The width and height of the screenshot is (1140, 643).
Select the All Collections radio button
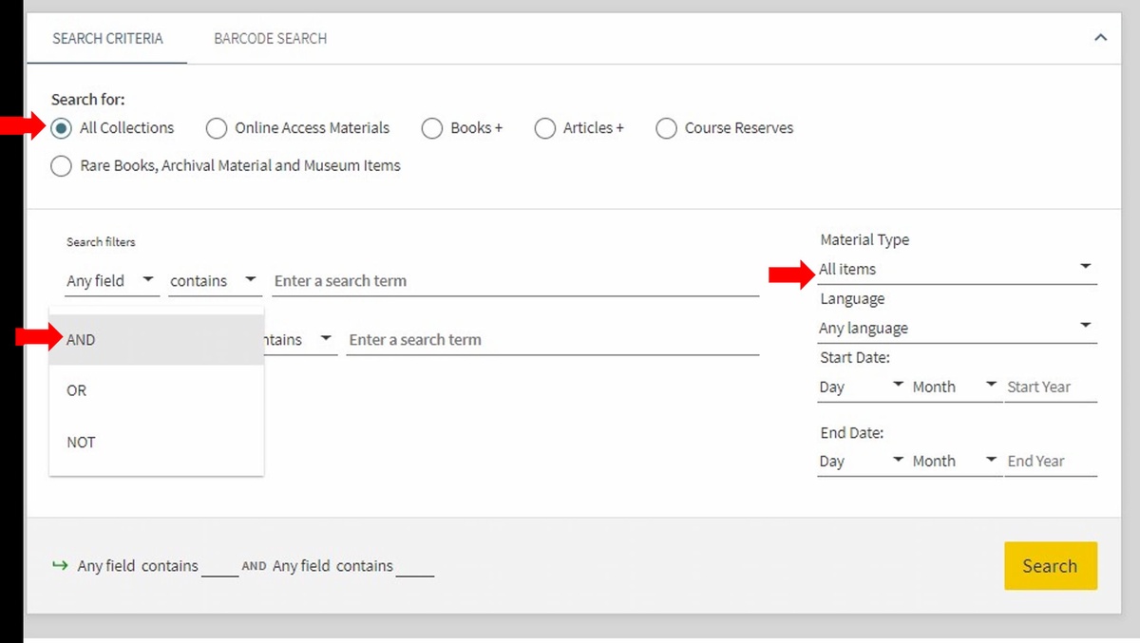point(61,127)
